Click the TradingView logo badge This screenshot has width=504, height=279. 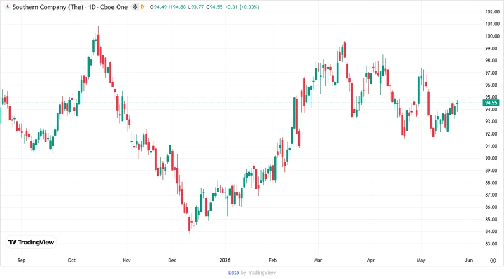pos(31,242)
